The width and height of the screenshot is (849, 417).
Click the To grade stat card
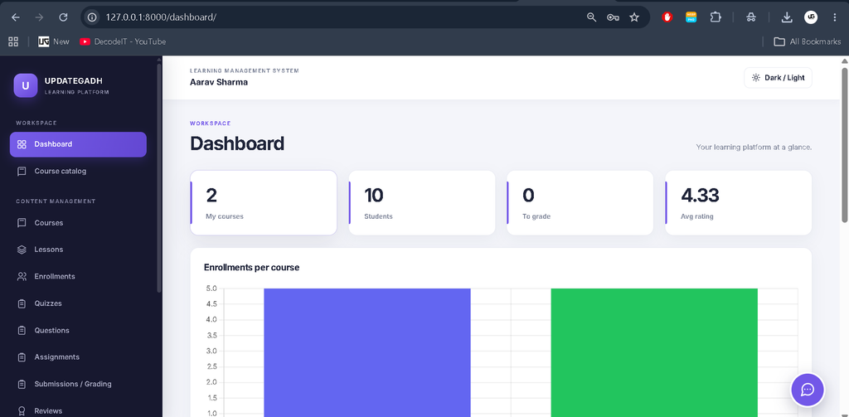[x=580, y=203]
